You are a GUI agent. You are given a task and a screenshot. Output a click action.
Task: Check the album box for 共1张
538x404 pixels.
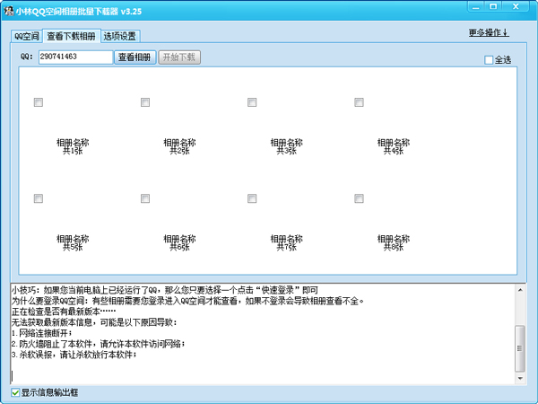[39, 102]
